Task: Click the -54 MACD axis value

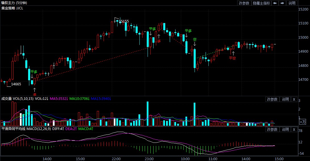Action: coord(301,154)
